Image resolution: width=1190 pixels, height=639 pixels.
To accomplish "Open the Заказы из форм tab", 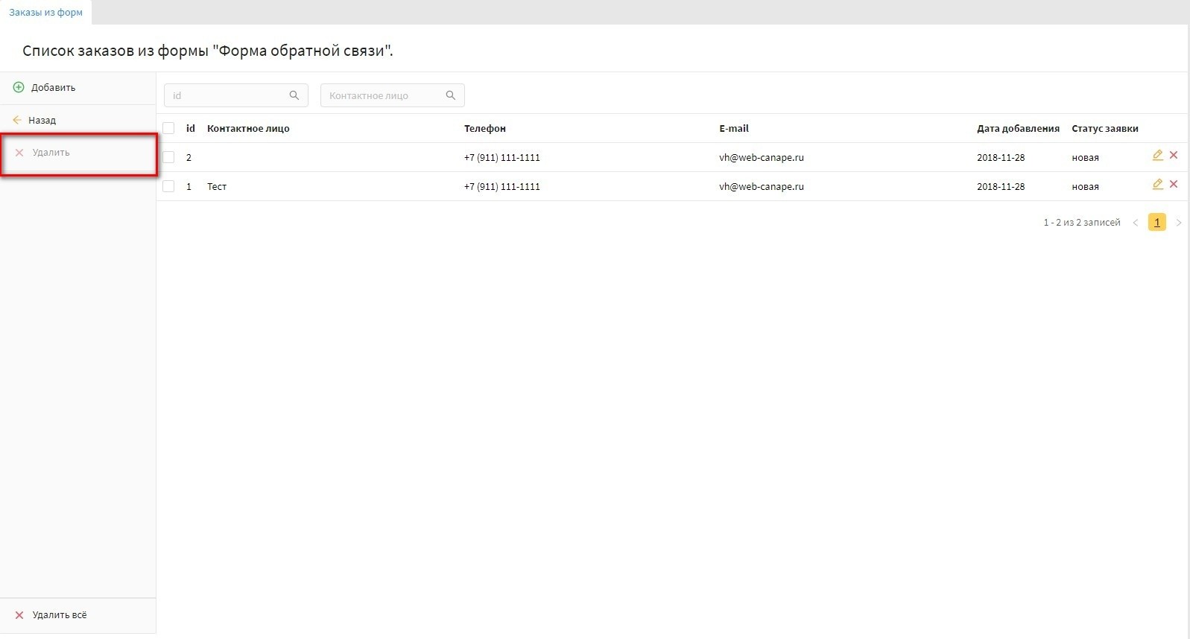I will [x=45, y=13].
